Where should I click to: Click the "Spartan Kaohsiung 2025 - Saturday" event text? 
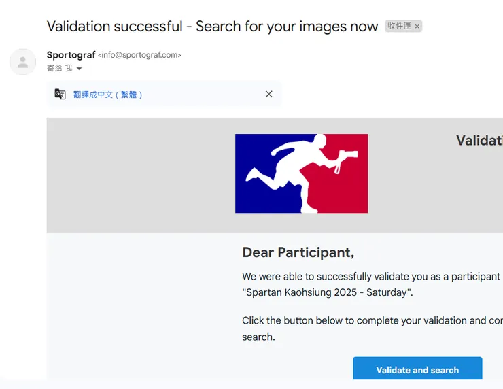click(328, 293)
